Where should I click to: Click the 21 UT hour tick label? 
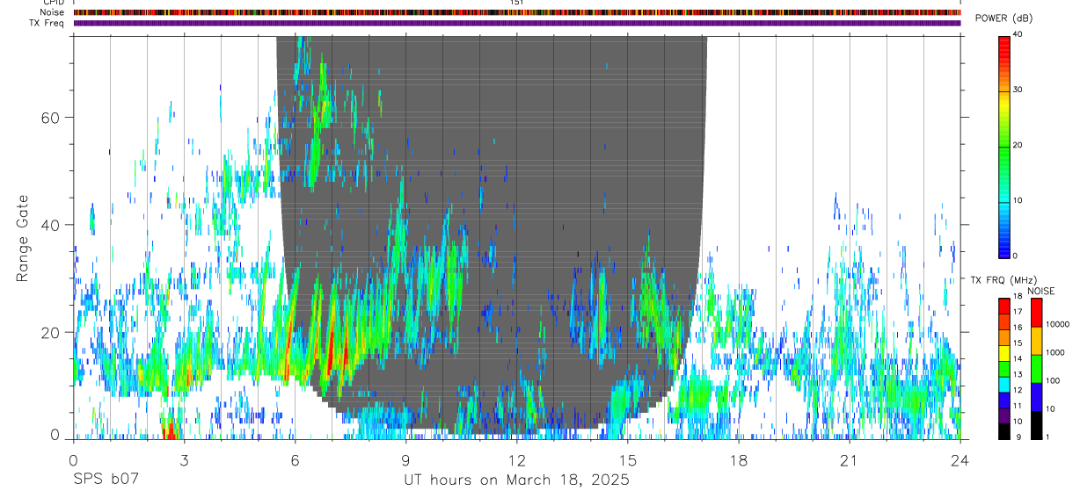pos(849,460)
